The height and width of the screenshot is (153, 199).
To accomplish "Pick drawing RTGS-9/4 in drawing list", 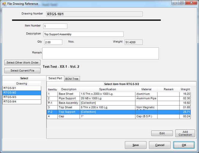I will tap(22, 102).
